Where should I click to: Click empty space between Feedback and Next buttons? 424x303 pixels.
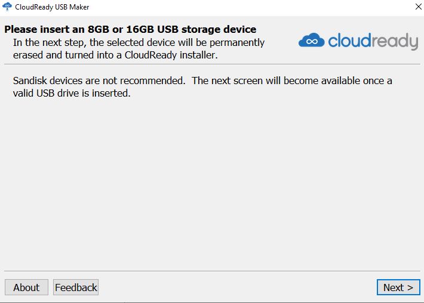point(239,287)
